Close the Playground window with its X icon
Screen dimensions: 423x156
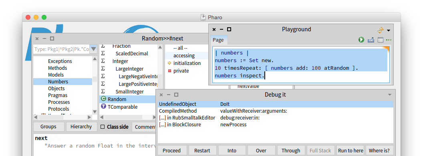pos(214,29)
